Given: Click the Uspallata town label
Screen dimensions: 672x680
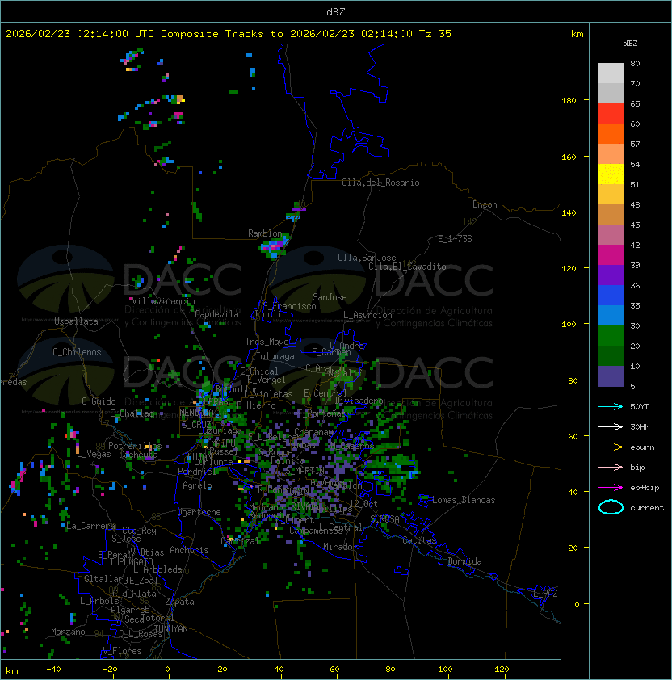Looking at the screenshot, I should 77,321.
